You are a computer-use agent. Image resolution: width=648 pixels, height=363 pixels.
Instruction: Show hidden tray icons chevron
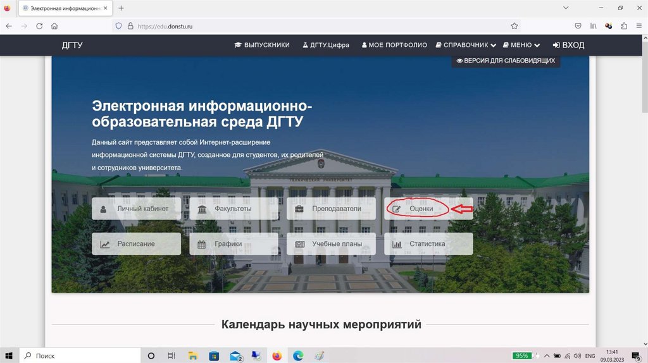point(547,355)
